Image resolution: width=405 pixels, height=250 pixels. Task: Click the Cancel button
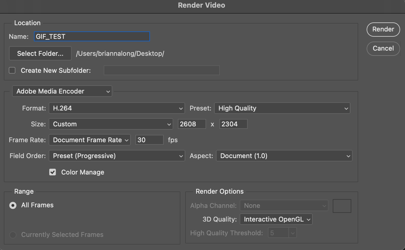(383, 48)
